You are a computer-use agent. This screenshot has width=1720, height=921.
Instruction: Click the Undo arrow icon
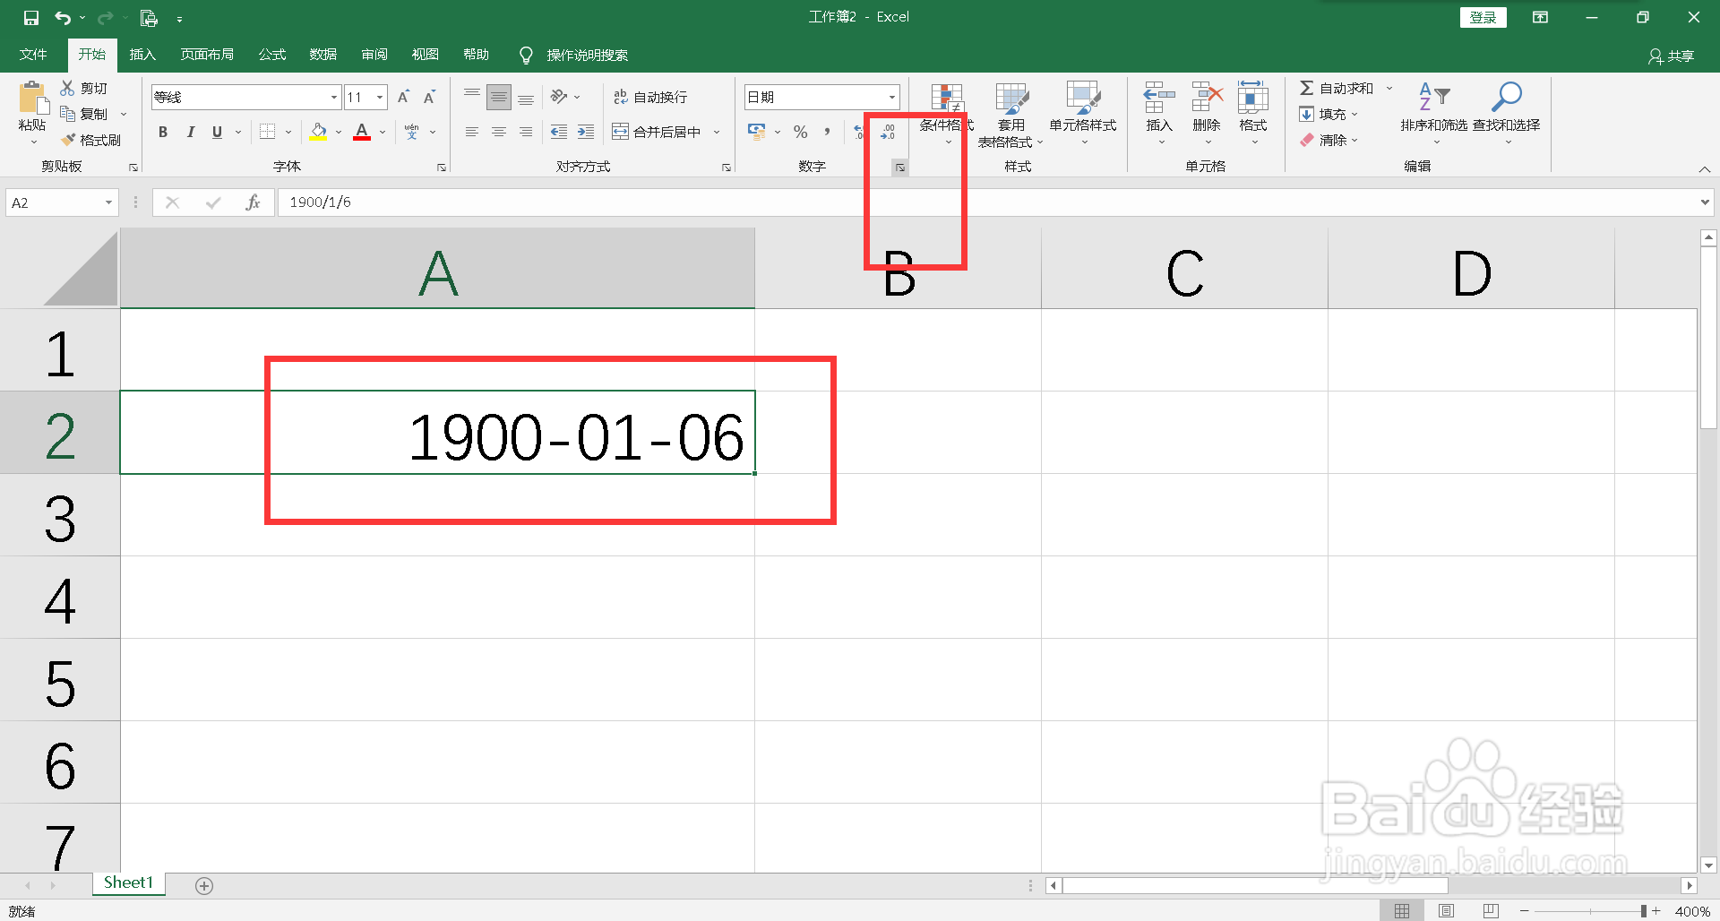click(63, 18)
